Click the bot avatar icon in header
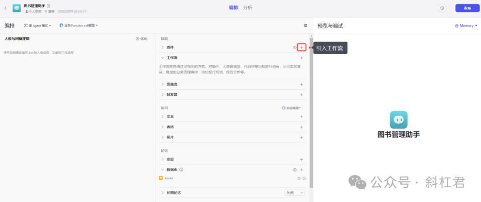Image resolution: width=481 pixels, height=202 pixels. pos(16,8)
